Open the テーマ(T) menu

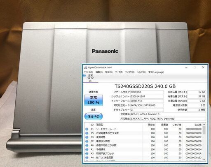tap(119, 72)
